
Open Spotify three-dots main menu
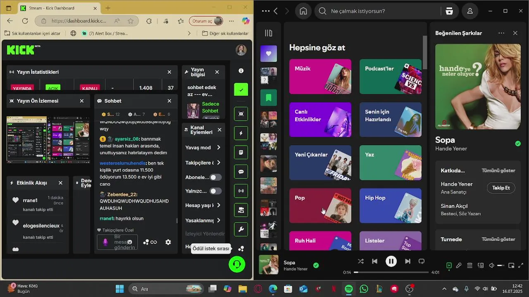point(266,11)
